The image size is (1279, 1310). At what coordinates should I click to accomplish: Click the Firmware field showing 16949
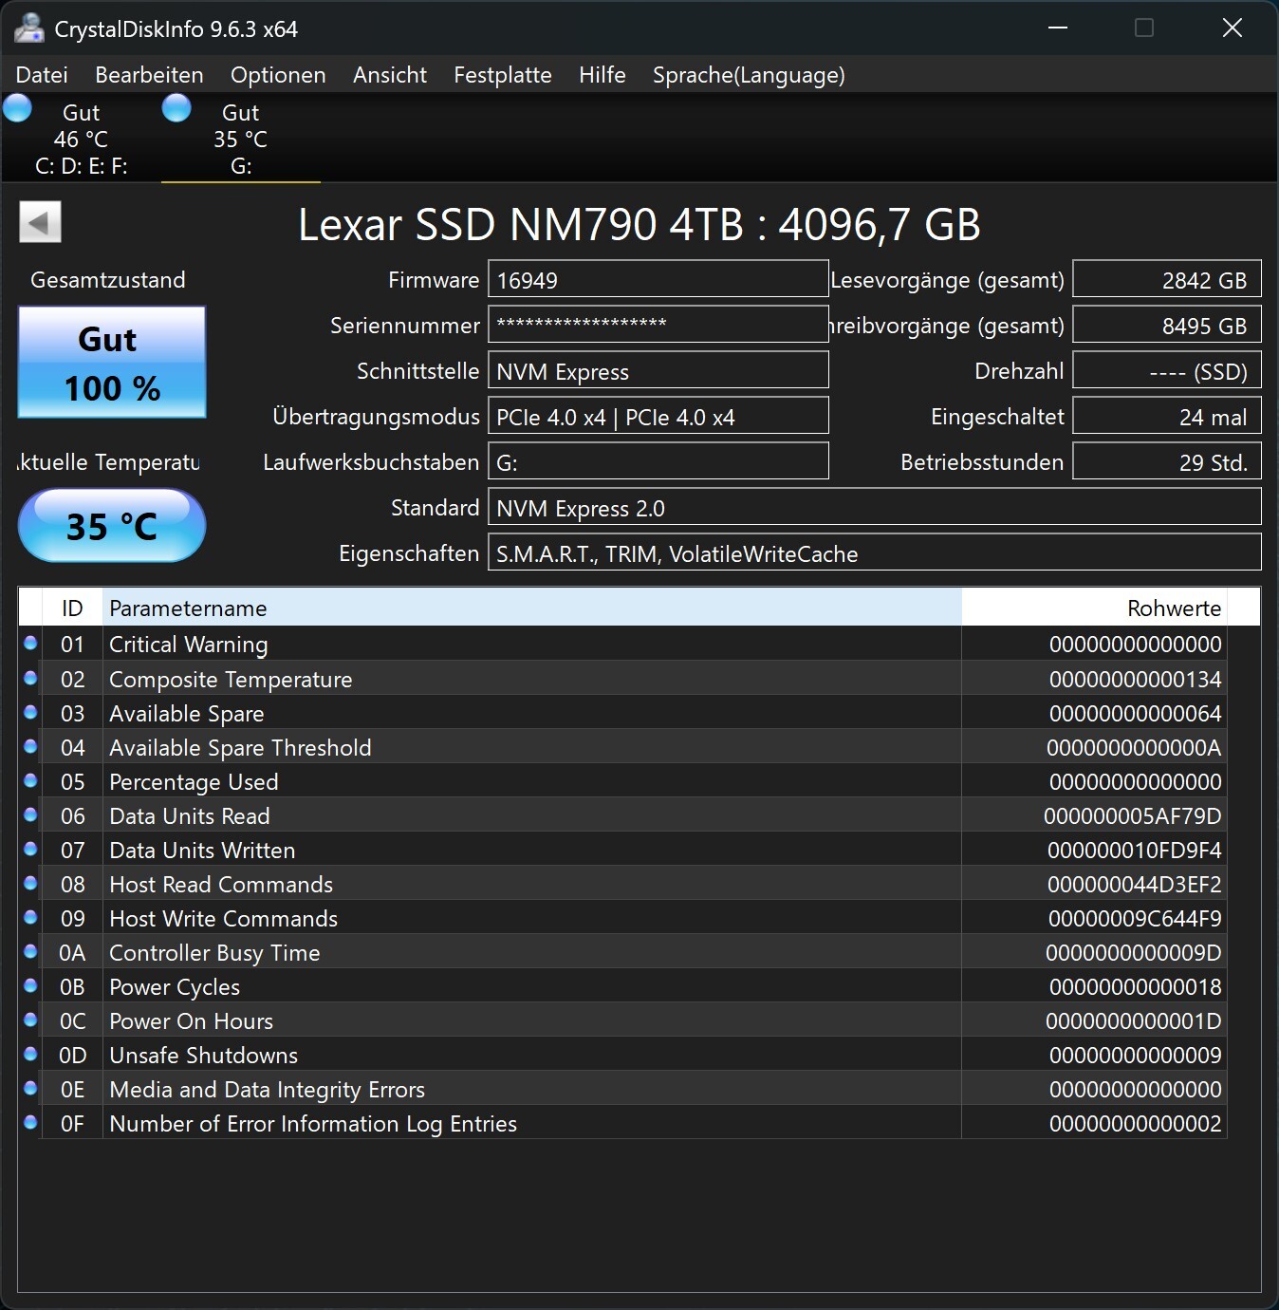point(658,279)
